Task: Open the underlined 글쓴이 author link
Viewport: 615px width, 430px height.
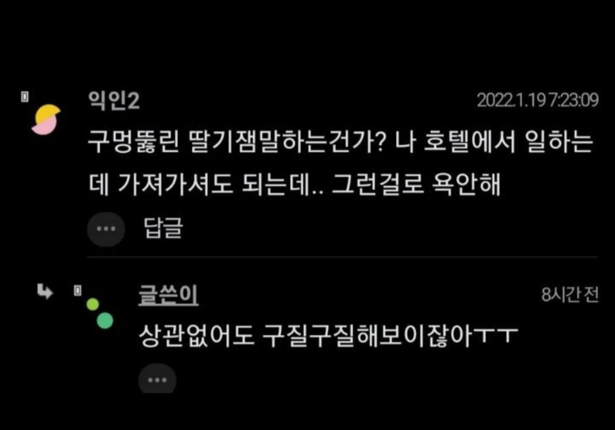Action: [168, 295]
